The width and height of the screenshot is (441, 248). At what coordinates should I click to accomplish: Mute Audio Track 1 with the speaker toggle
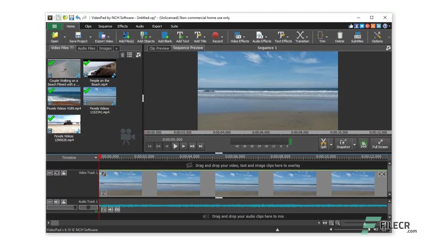click(57, 201)
